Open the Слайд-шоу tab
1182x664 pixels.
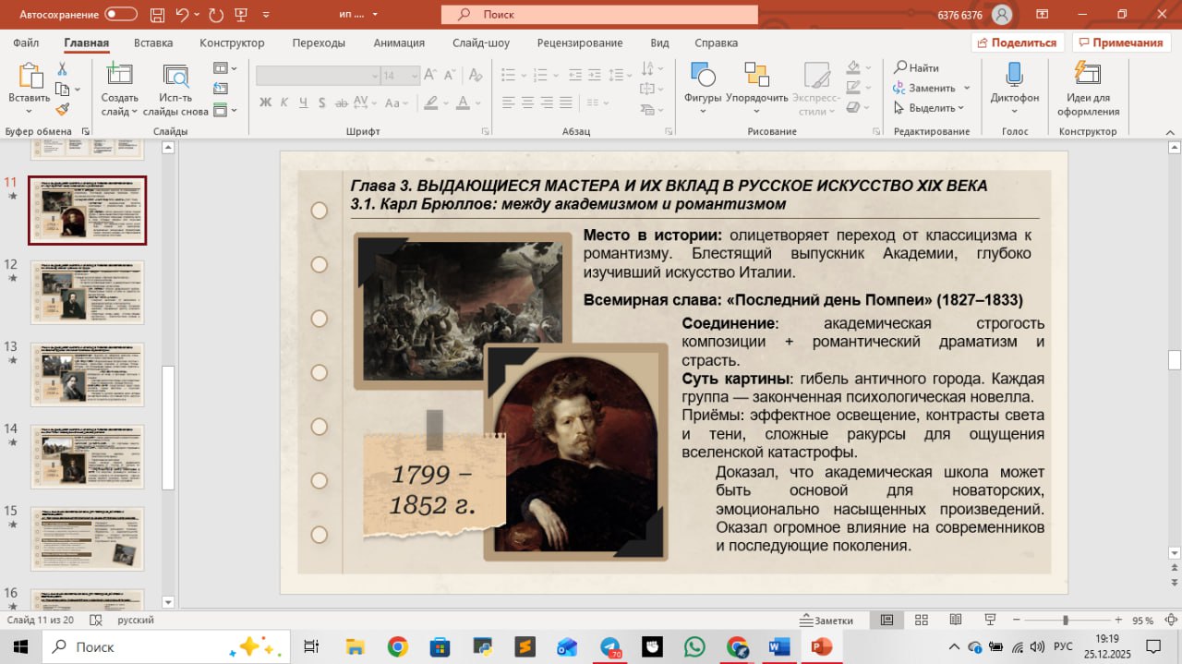click(x=481, y=42)
